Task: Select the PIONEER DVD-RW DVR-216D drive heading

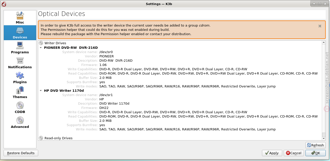Action: tap(71, 48)
